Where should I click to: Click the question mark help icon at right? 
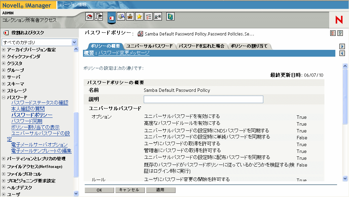340,33
